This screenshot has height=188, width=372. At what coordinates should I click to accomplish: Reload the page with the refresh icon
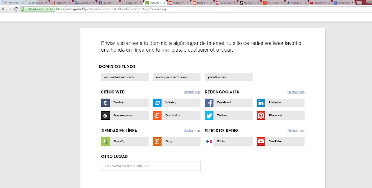pyautogui.click(x=16, y=9)
